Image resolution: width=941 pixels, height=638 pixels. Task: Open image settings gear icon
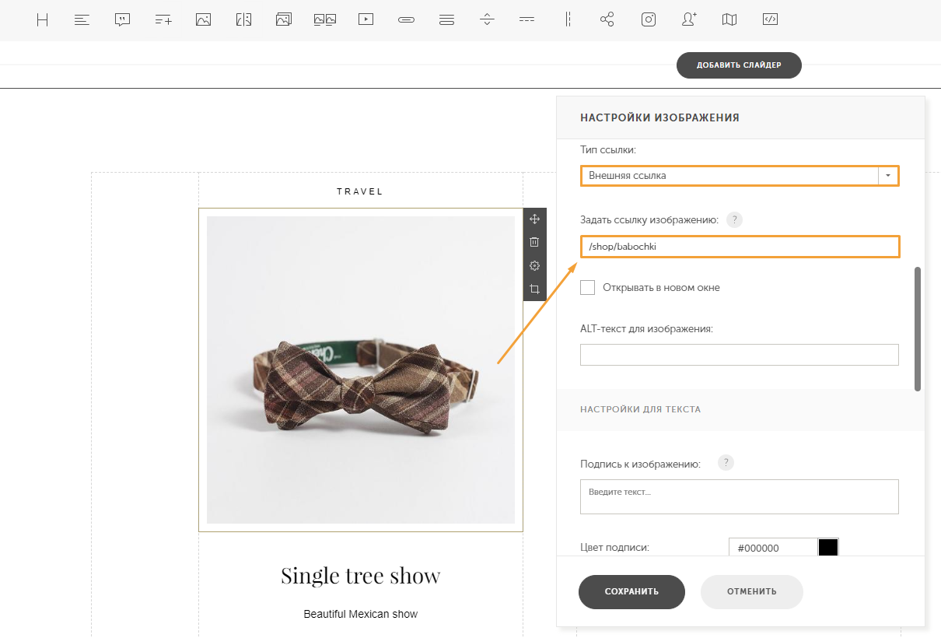coord(534,266)
